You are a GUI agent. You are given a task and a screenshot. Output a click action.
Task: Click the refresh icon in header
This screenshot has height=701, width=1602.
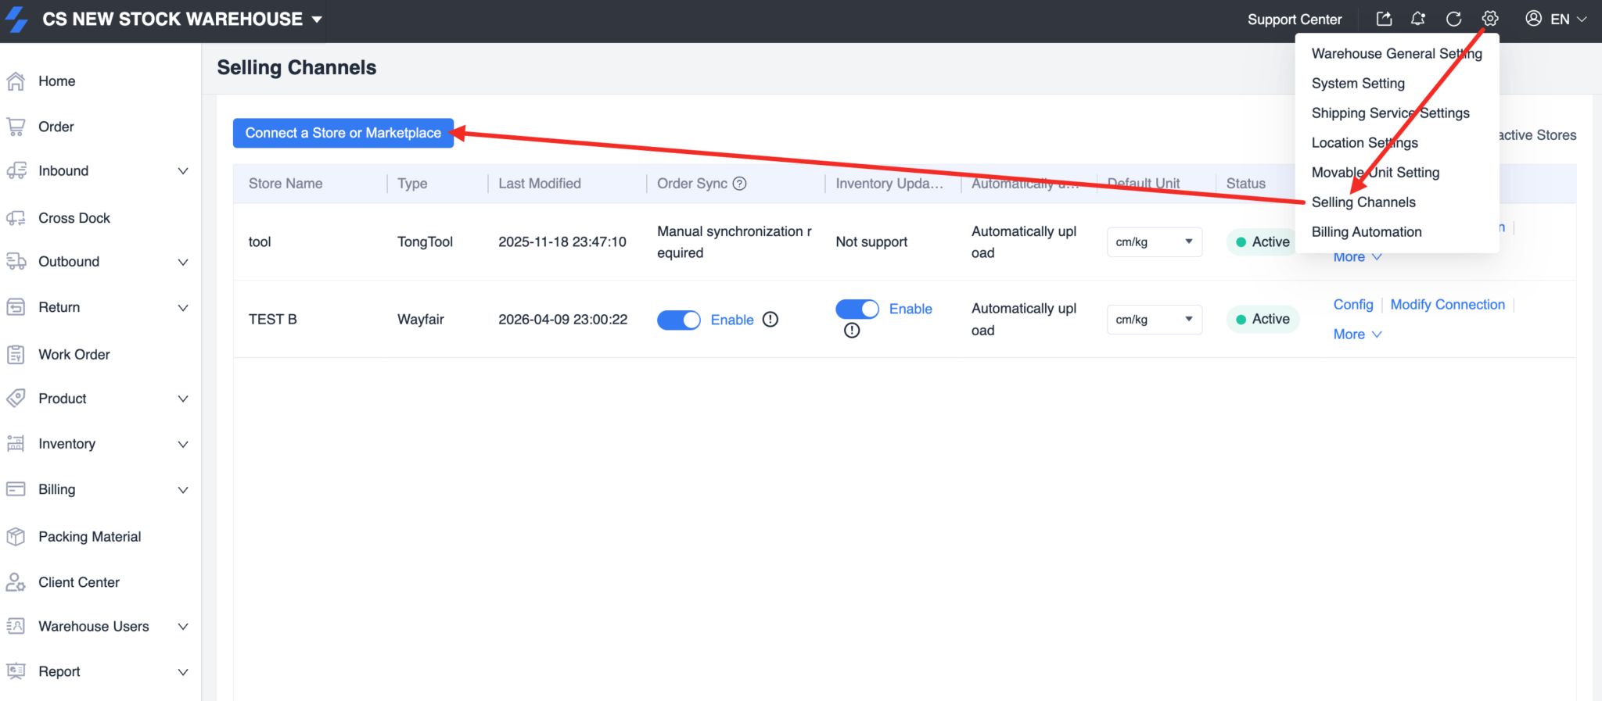pos(1453,19)
